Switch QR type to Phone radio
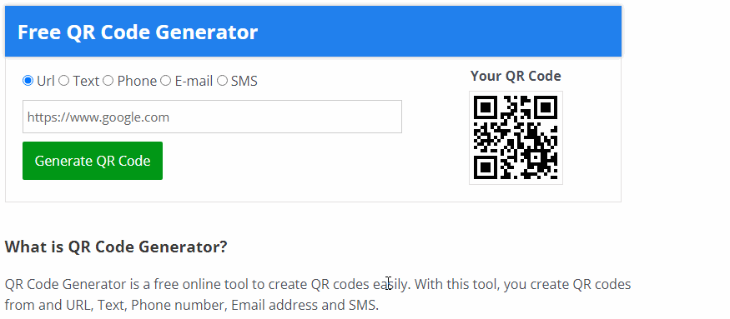 [x=108, y=81]
